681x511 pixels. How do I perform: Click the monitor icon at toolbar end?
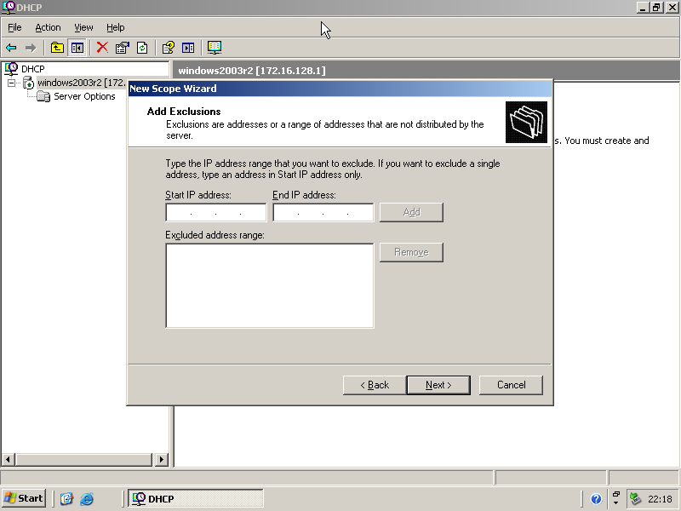coord(215,48)
